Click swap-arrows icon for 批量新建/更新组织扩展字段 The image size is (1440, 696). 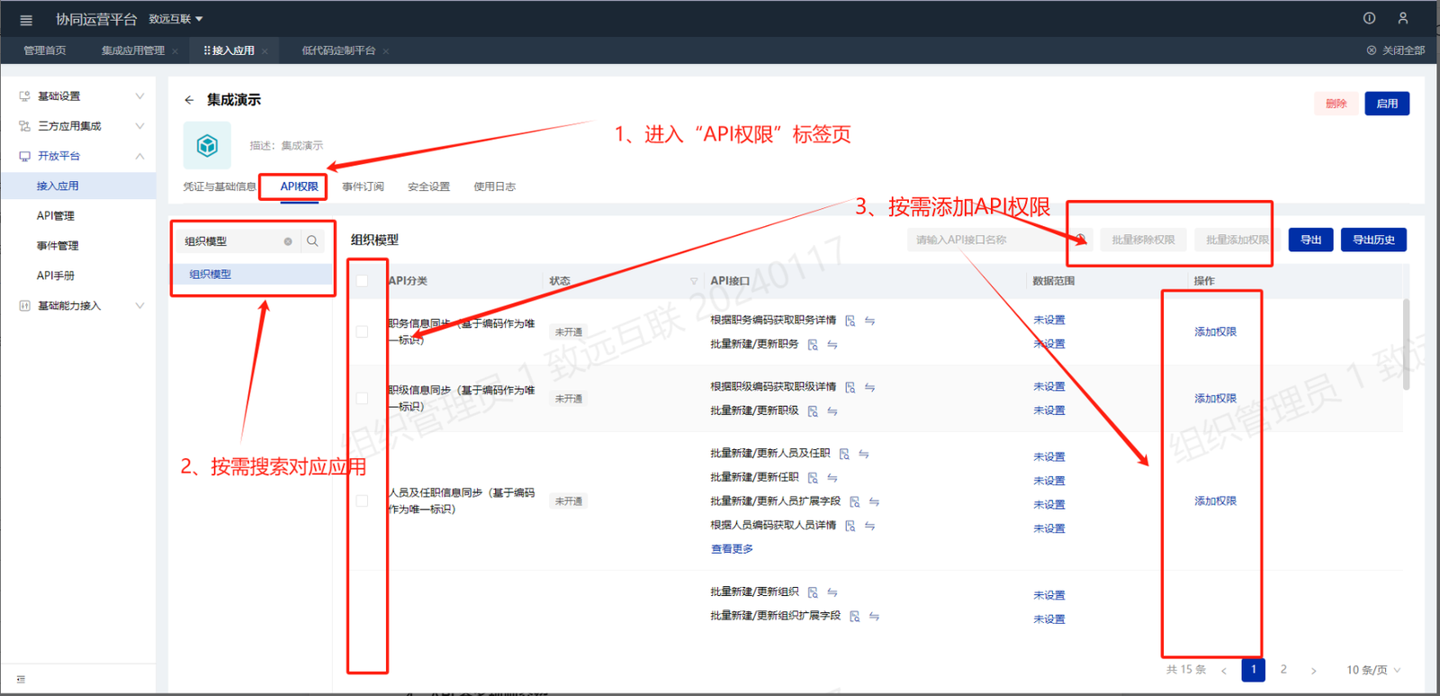[x=874, y=617]
